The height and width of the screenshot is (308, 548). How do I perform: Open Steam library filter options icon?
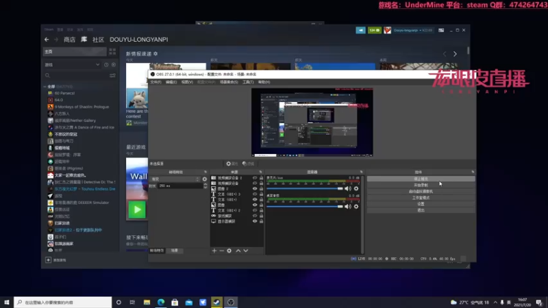point(112,75)
